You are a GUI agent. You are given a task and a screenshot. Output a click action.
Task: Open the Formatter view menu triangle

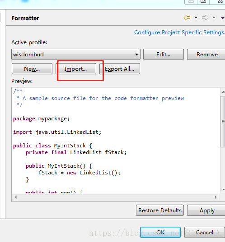[223, 18]
